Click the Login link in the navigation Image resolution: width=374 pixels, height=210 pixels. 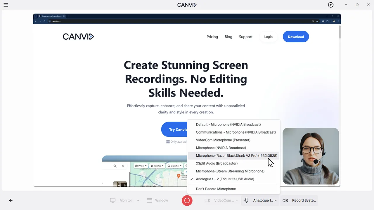[268, 36]
